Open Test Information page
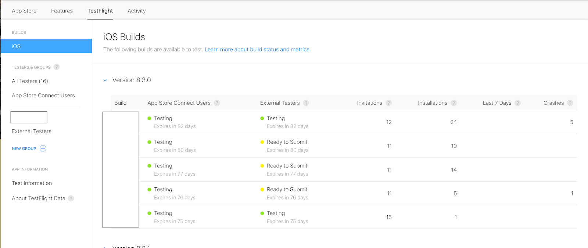 click(x=32, y=183)
